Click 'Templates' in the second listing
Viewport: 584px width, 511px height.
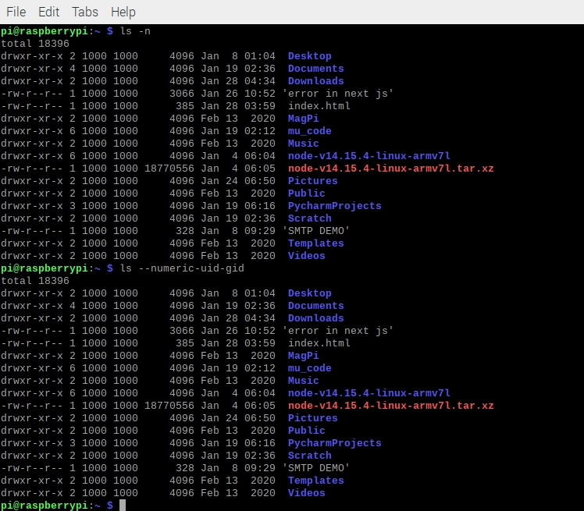point(316,481)
